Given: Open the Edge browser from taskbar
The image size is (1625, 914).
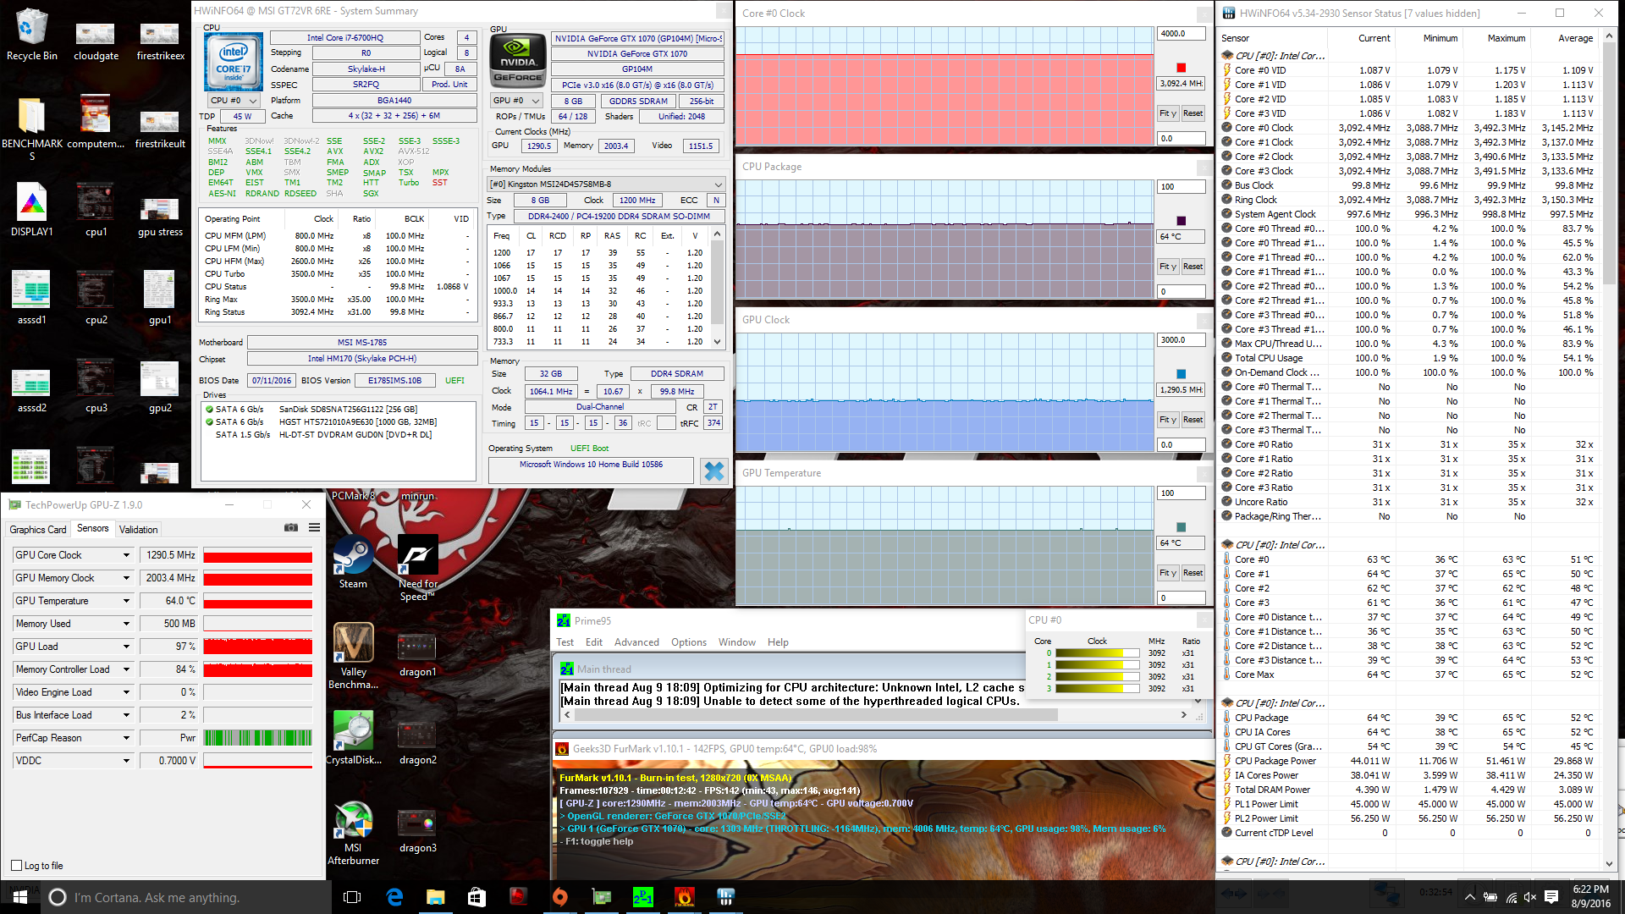Looking at the screenshot, I should (394, 897).
